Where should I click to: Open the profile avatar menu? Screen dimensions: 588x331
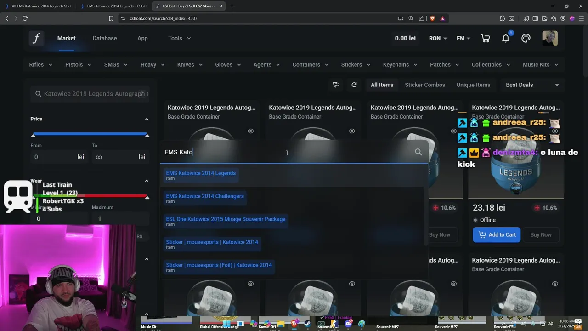[550, 38]
